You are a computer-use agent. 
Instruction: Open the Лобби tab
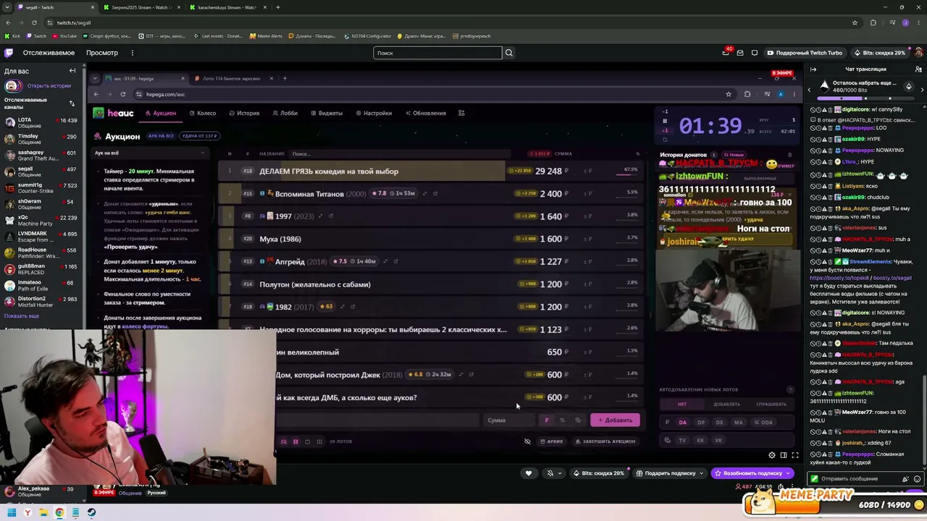point(285,113)
